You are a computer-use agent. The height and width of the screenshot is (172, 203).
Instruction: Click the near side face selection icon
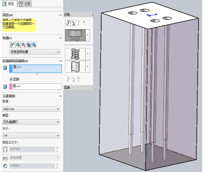pyautogui.click(x=5, y=67)
